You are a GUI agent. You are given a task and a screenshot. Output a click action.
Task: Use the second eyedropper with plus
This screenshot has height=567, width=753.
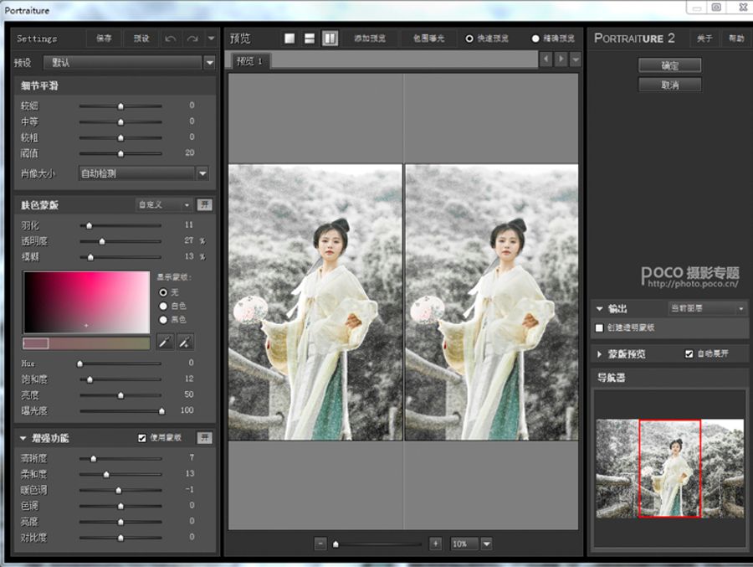[x=185, y=342]
